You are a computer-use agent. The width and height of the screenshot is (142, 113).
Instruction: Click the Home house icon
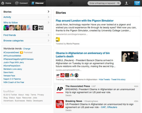[3, 3]
